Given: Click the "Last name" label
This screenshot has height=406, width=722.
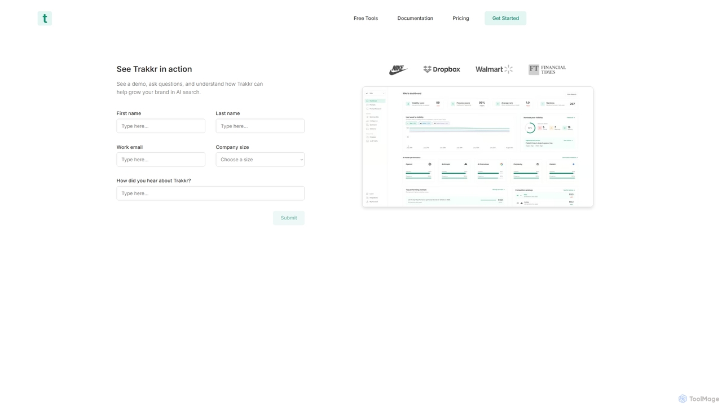Looking at the screenshot, I should [228, 113].
